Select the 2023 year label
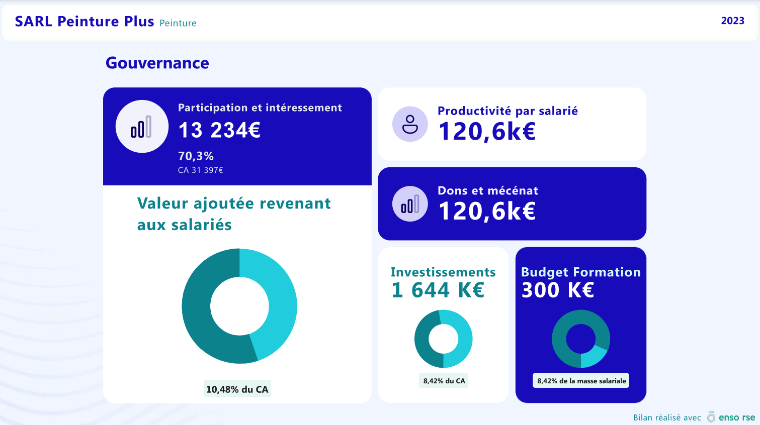 click(x=733, y=21)
